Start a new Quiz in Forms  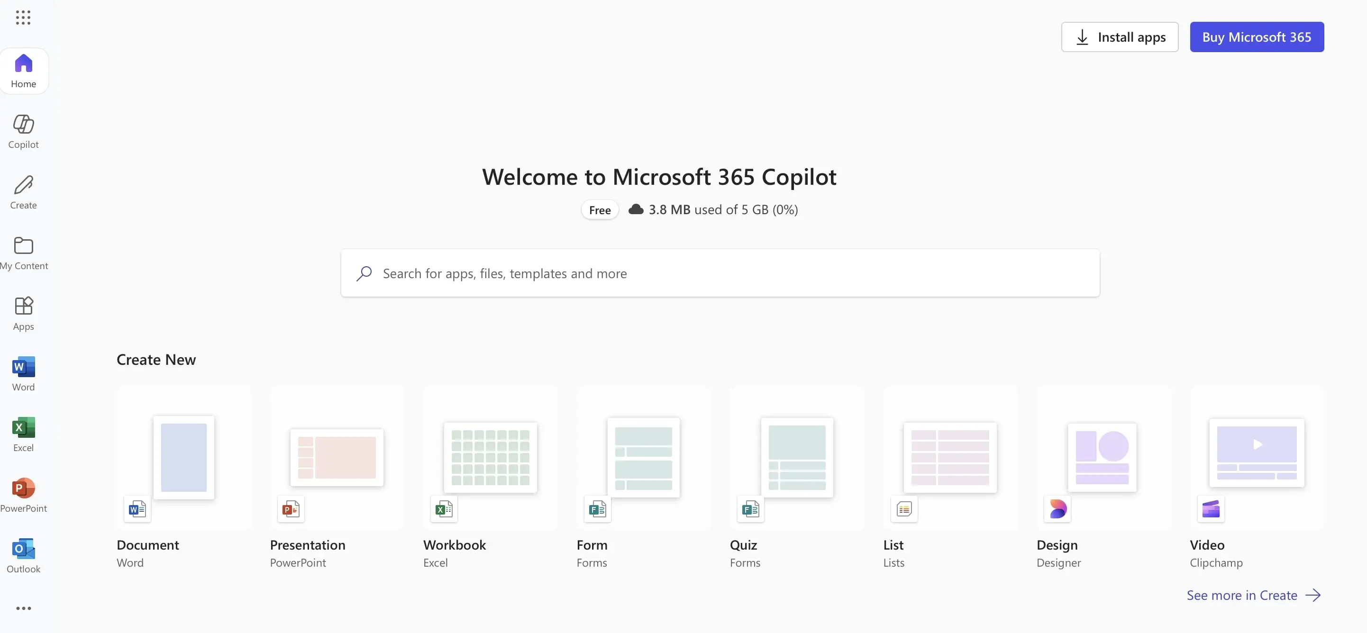point(796,457)
